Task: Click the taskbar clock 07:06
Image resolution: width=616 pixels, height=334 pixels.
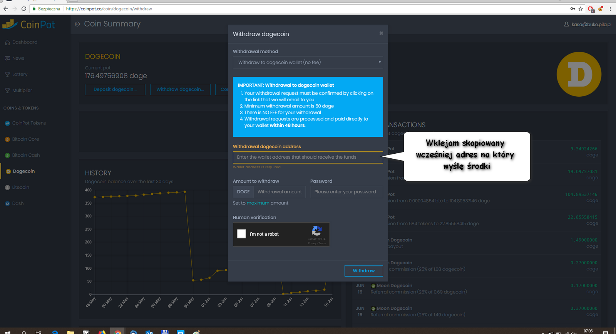Action: tap(588, 331)
